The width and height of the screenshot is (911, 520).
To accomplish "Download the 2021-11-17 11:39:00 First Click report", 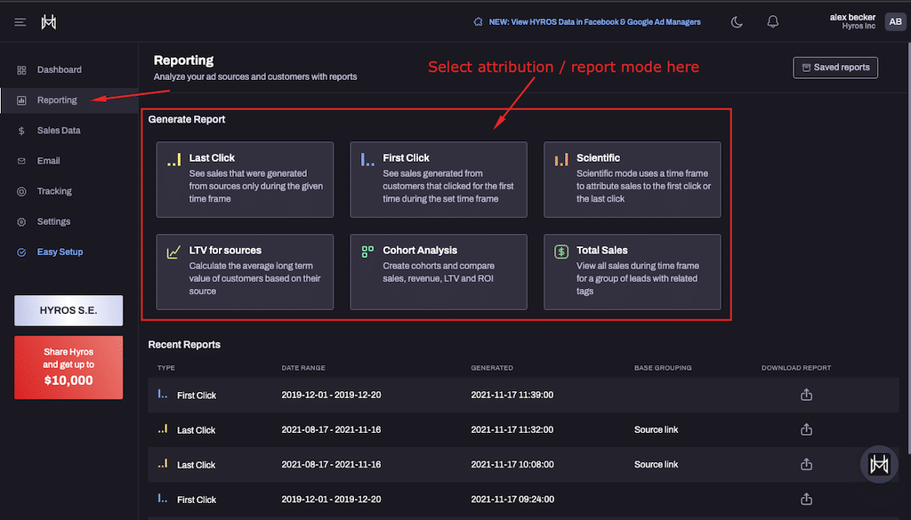I will coord(806,395).
